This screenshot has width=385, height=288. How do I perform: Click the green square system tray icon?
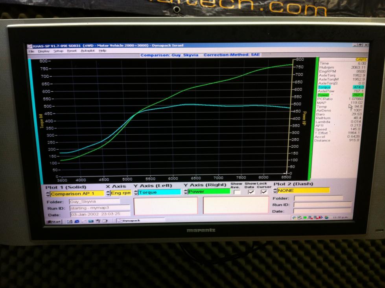point(304,217)
